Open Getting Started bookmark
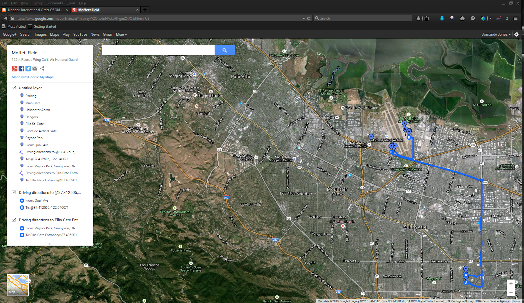 42,26
